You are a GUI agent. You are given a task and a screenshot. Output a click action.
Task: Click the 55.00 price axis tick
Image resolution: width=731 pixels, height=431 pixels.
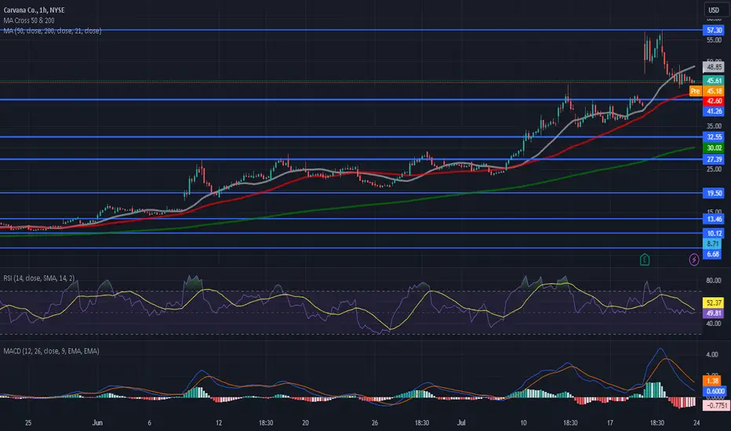[x=714, y=40]
